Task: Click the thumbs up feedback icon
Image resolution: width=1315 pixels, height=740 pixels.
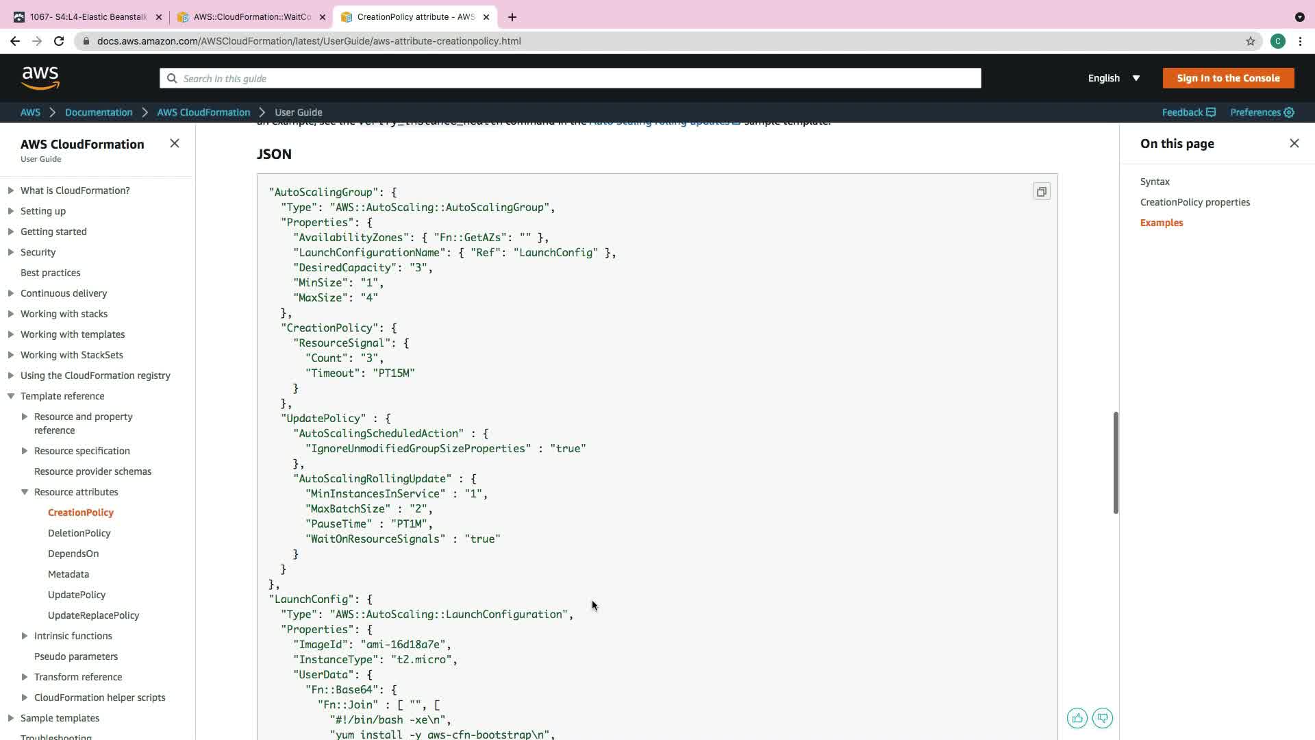Action: tap(1077, 718)
